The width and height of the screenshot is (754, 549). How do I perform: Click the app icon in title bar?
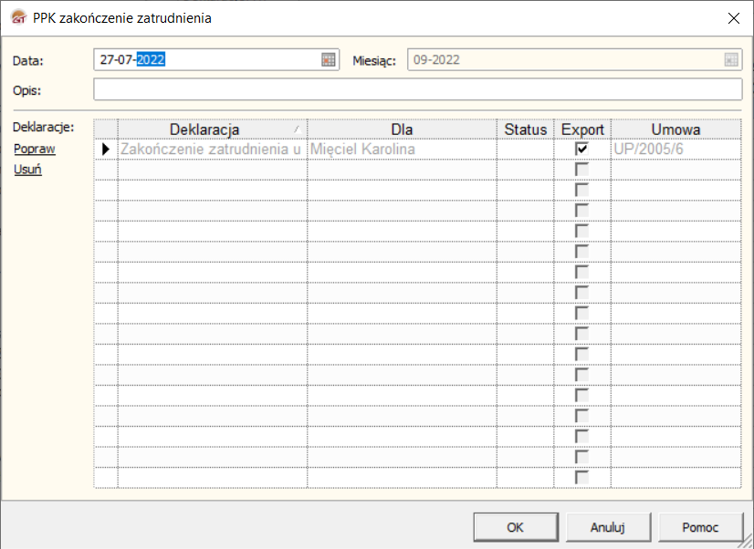coord(18,17)
